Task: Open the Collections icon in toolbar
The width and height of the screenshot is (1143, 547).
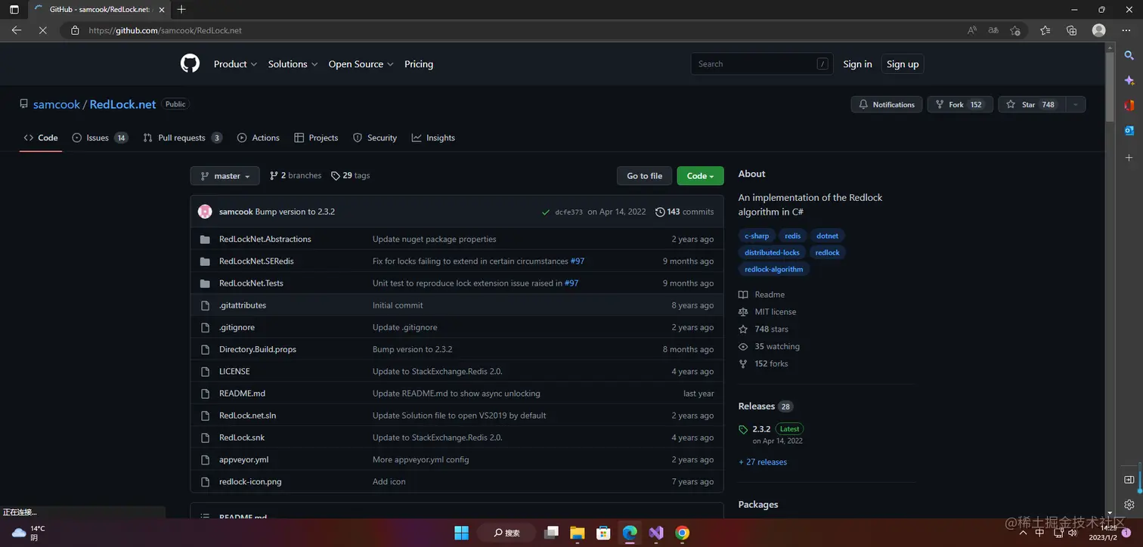Action: pyautogui.click(x=1071, y=30)
